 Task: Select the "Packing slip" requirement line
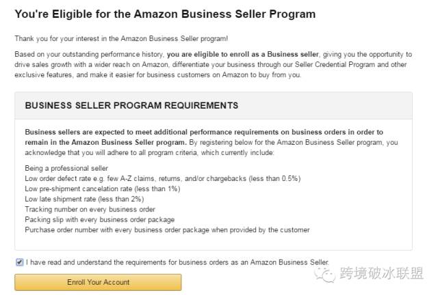100,219
